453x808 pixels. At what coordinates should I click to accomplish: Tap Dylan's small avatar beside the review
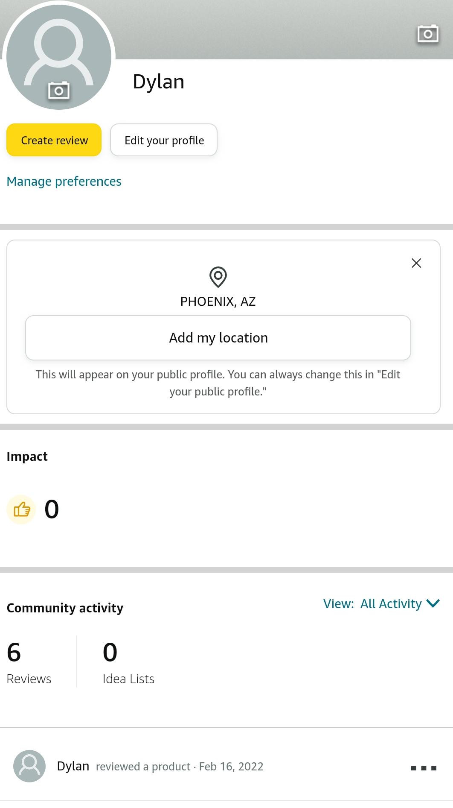29,766
